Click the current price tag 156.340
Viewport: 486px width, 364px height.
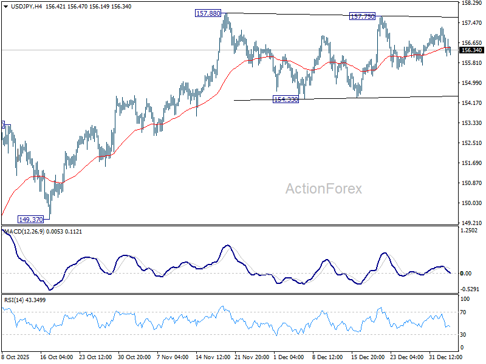click(x=472, y=50)
